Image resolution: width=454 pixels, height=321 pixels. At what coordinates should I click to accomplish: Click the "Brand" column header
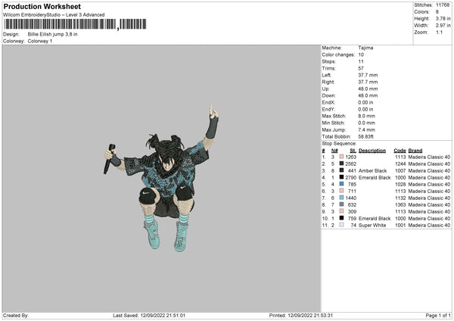tap(415, 151)
